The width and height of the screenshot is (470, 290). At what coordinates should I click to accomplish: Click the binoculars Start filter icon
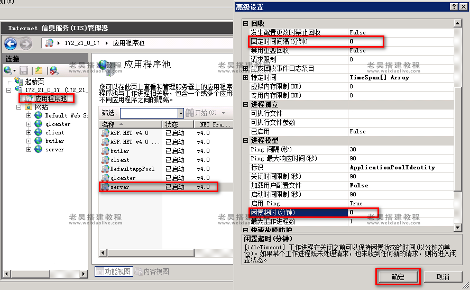click(x=190, y=113)
